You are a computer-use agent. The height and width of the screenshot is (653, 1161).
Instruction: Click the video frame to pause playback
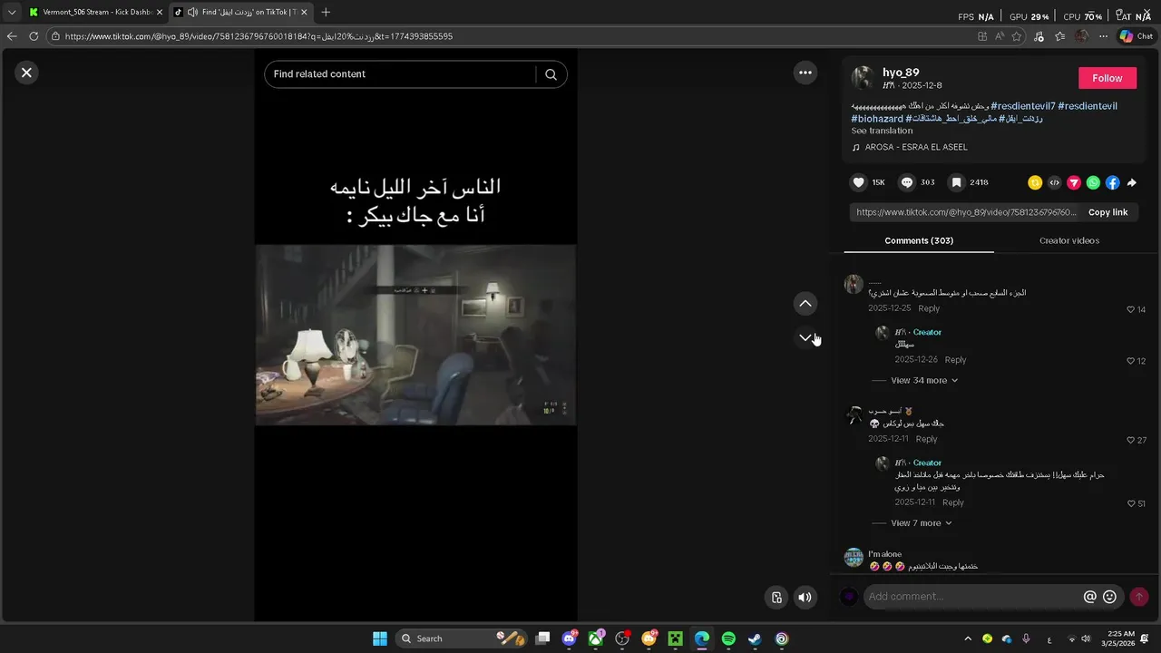(415, 335)
